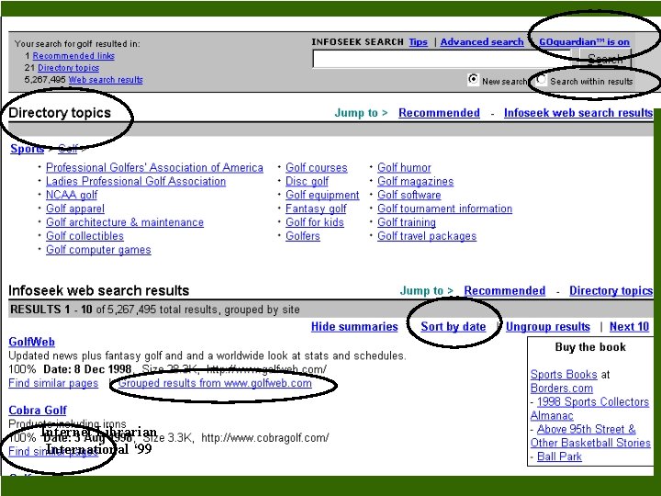This screenshot has width=661, height=496.
Task: Open the Golf magazines topic
Action: 415,181
